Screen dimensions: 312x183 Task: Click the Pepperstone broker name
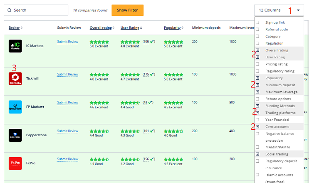click(37, 135)
